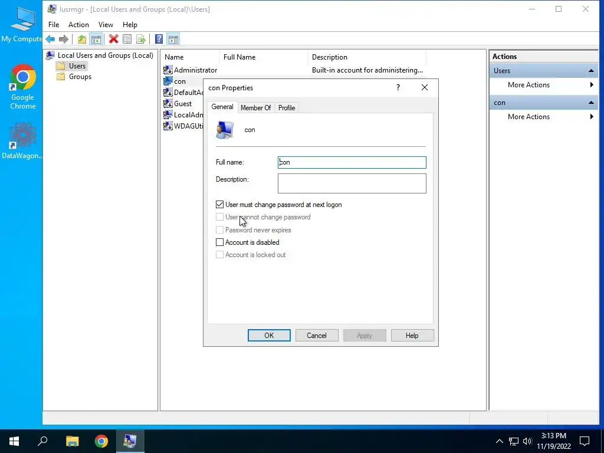
Task: Open Google Chrome desktop shortcut
Action: click(22, 87)
